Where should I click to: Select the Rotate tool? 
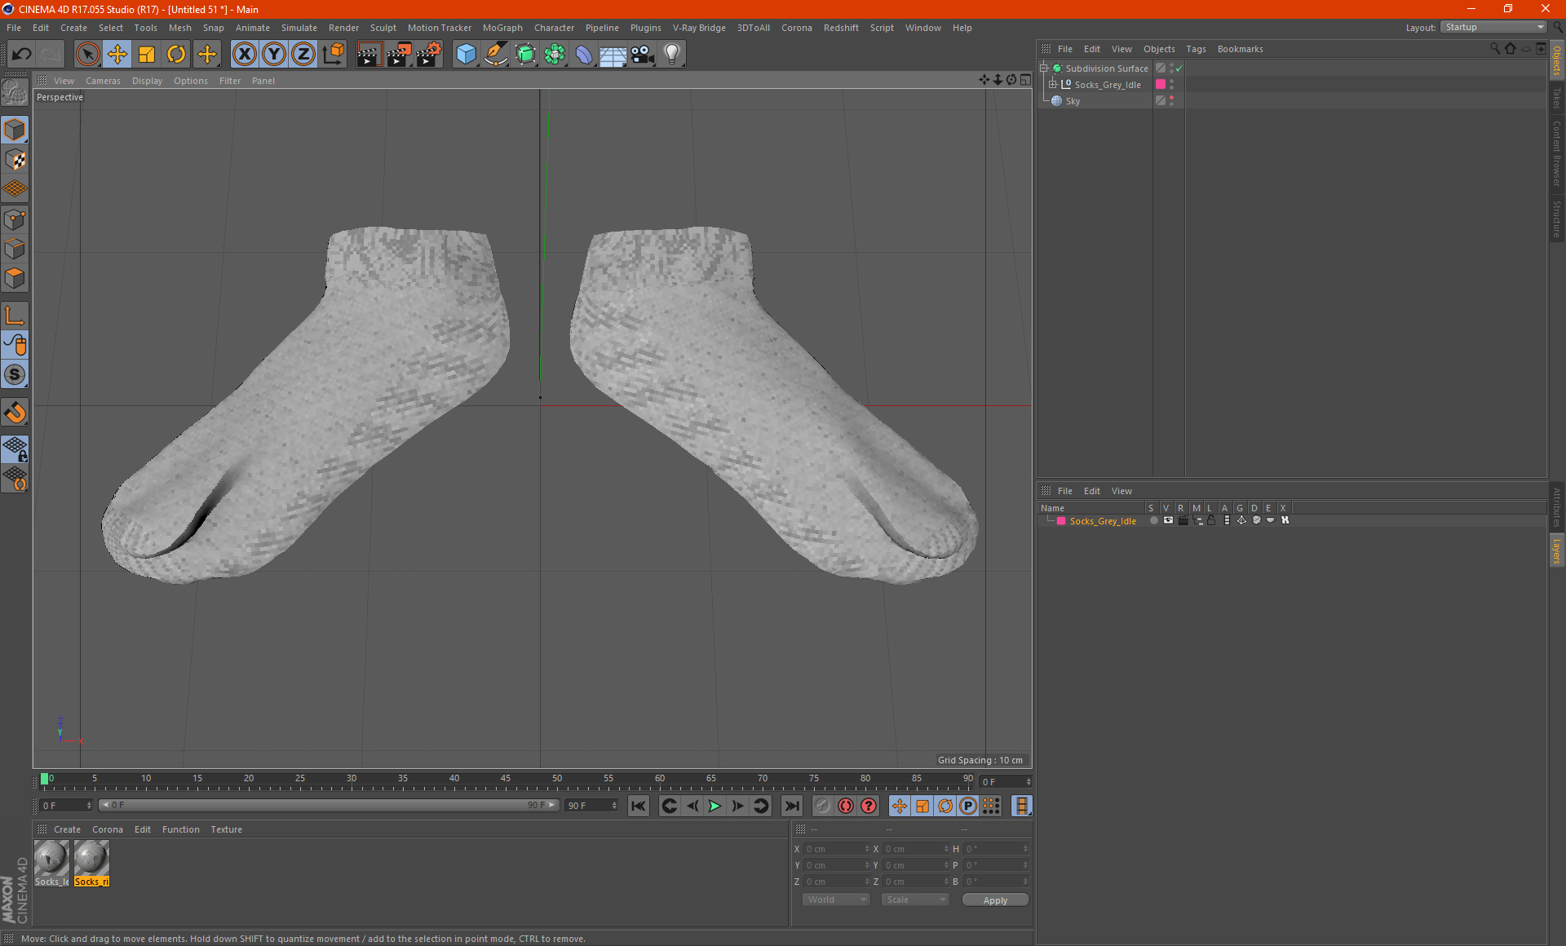pyautogui.click(x=176, y=55)
